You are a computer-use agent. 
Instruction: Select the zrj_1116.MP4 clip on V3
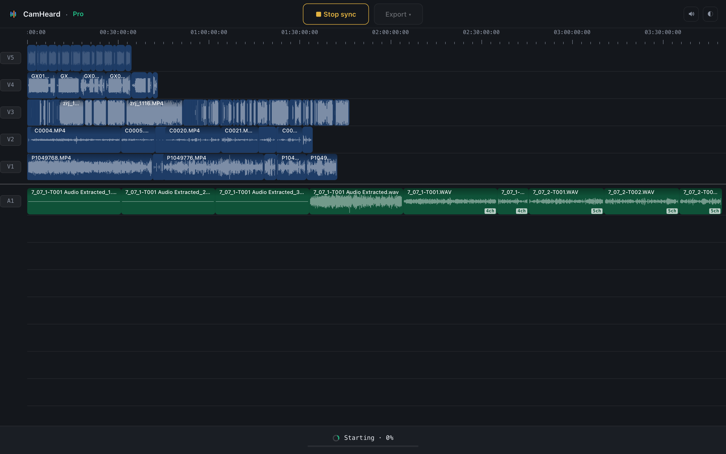154,112
